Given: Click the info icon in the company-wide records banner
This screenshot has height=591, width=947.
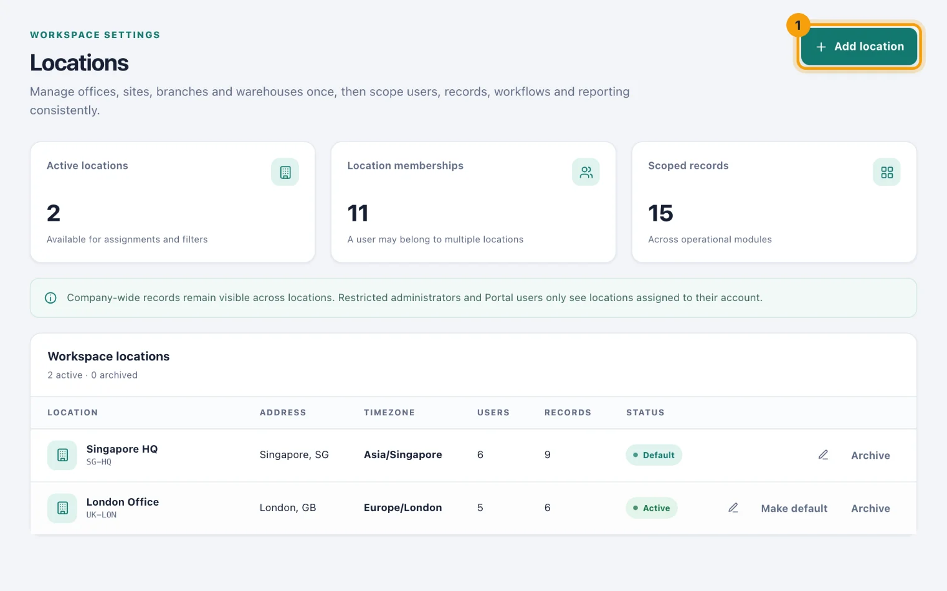Looking at the screenshot, I should coord(51,298).
